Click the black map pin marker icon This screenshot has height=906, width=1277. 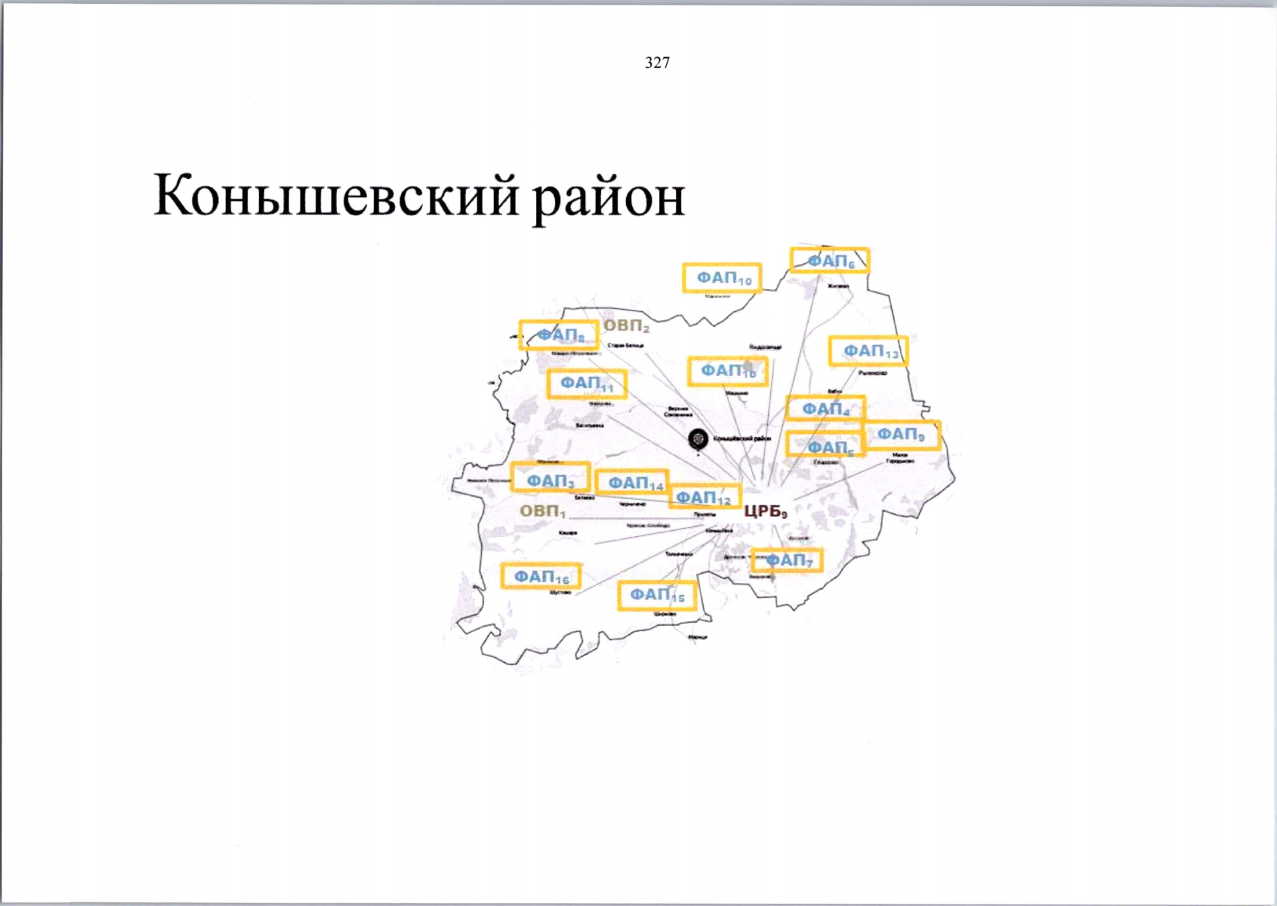click(x=699, y=439)
